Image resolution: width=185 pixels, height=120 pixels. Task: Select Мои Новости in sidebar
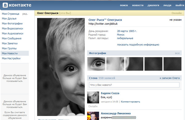[15, 53]
